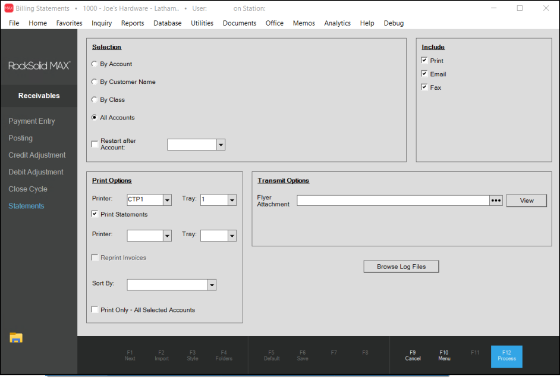This screenshot has width=560, height=379.
Task: Open the Favorites menu
Action: pyautogui.click(x=70, y=23)
